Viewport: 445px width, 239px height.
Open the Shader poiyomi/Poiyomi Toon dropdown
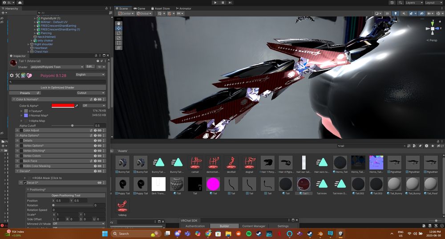point(57,67)
